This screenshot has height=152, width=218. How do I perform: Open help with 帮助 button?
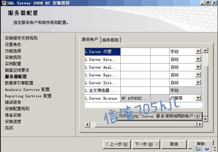coord(201,144)
